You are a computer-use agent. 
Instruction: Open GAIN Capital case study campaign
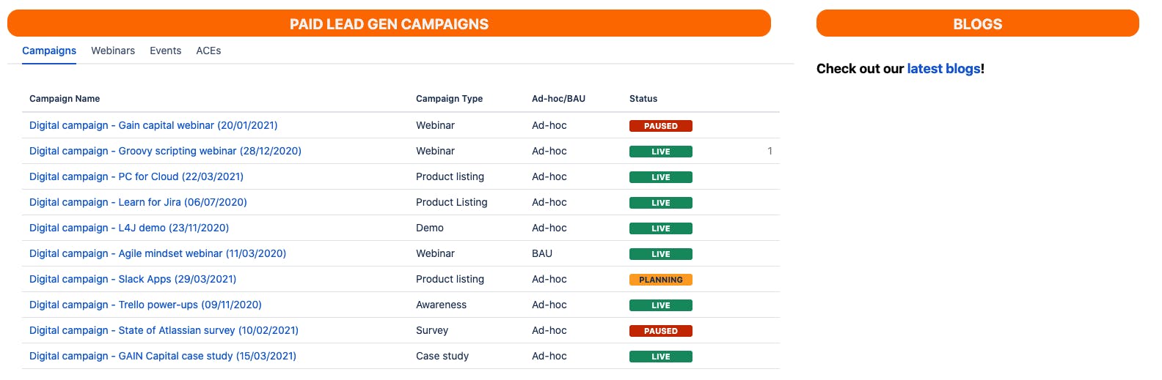point(163,356)
